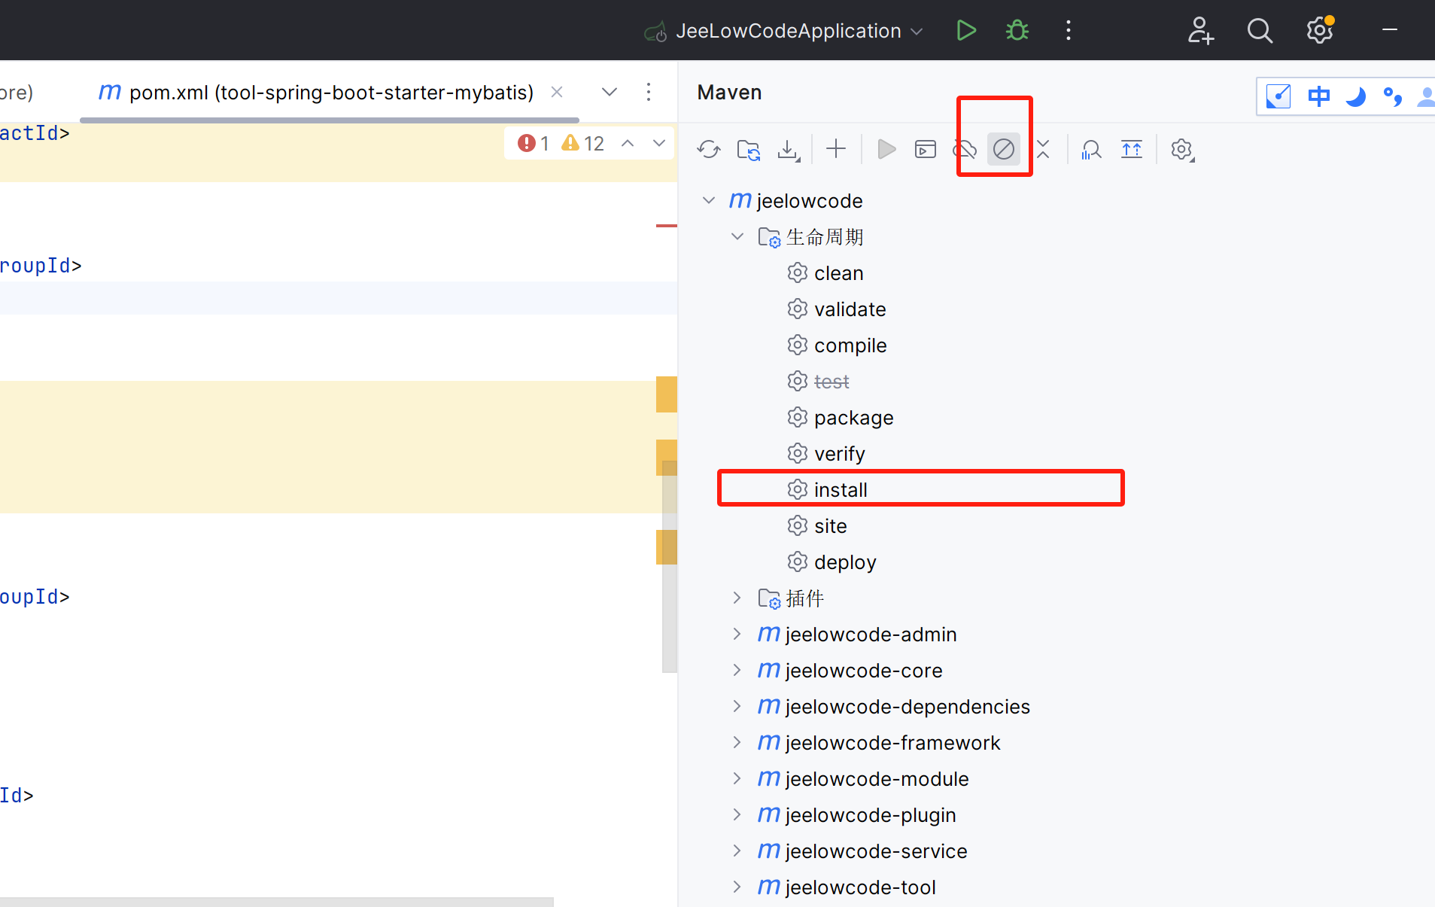This screenshot has height=907, width=1435.
Task: Click the jeelowcode-framework module label
Action: [892, 742]
